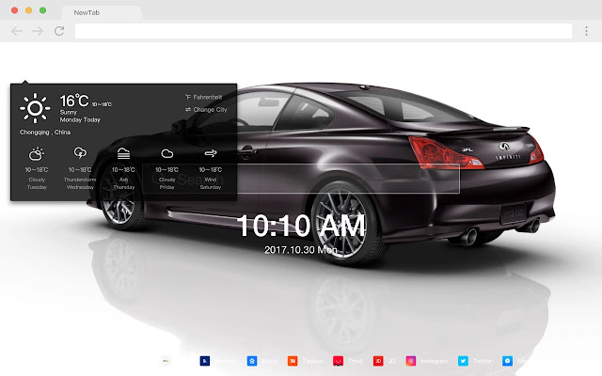Image resolution: width=602 pixels, height=376 pixels.
Task: Click inside the Search box
Action: (301, 179)
